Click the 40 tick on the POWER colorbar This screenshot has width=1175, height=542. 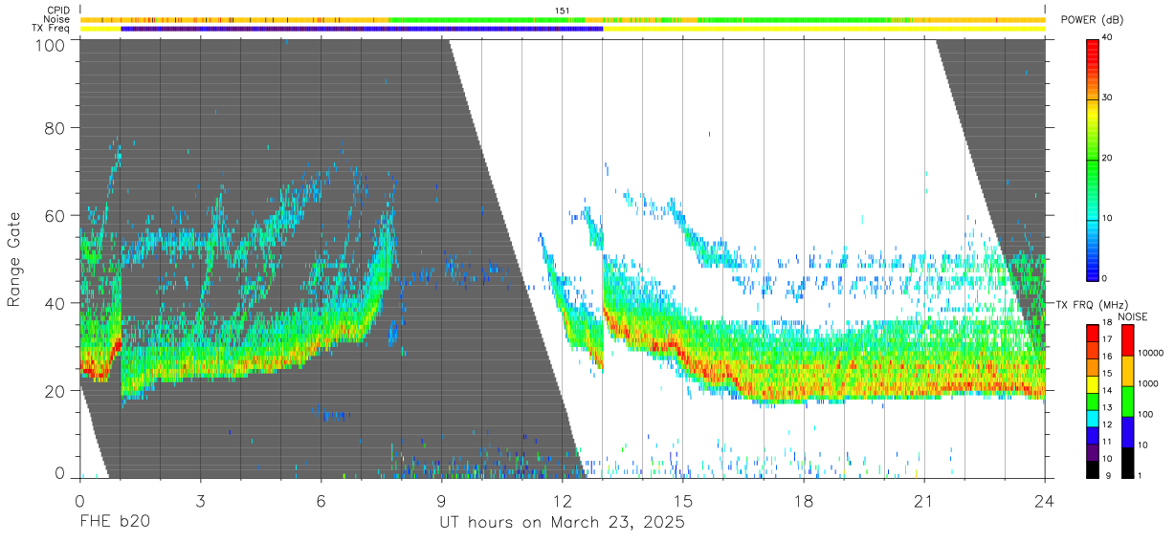tap(1107, 37)
